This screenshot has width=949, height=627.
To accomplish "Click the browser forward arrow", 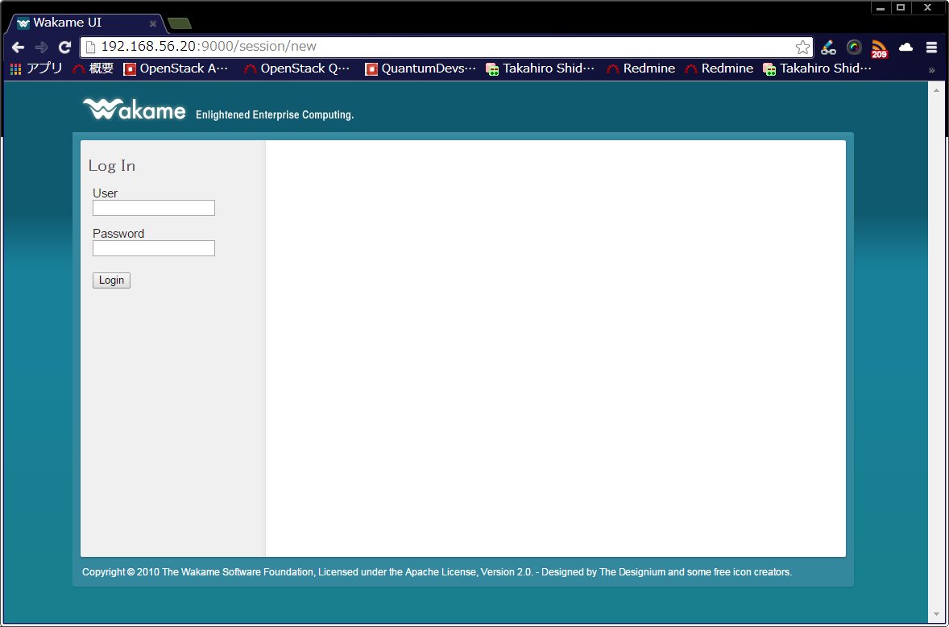I will click(41, 48).
